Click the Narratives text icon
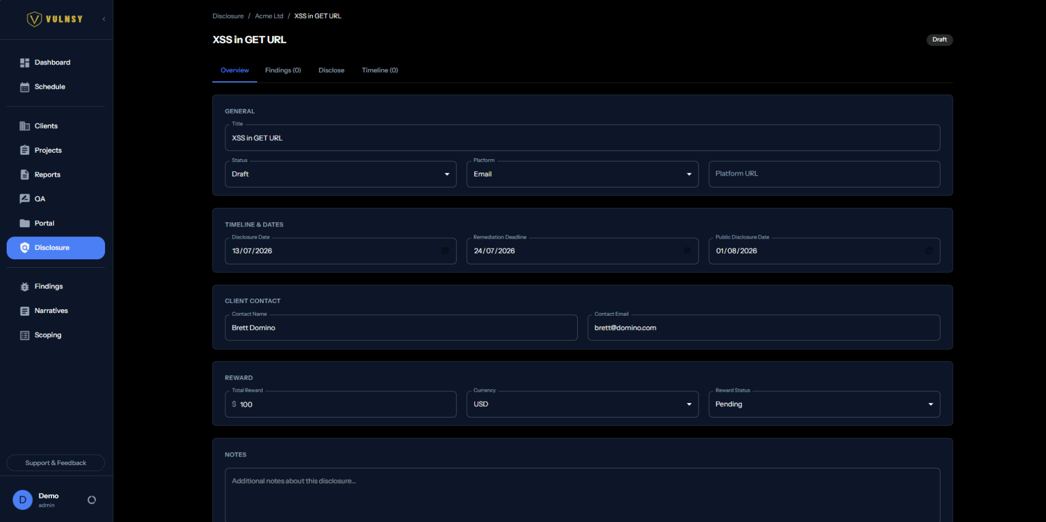This screenshot has width=1046, height=522. coord(25,311)
